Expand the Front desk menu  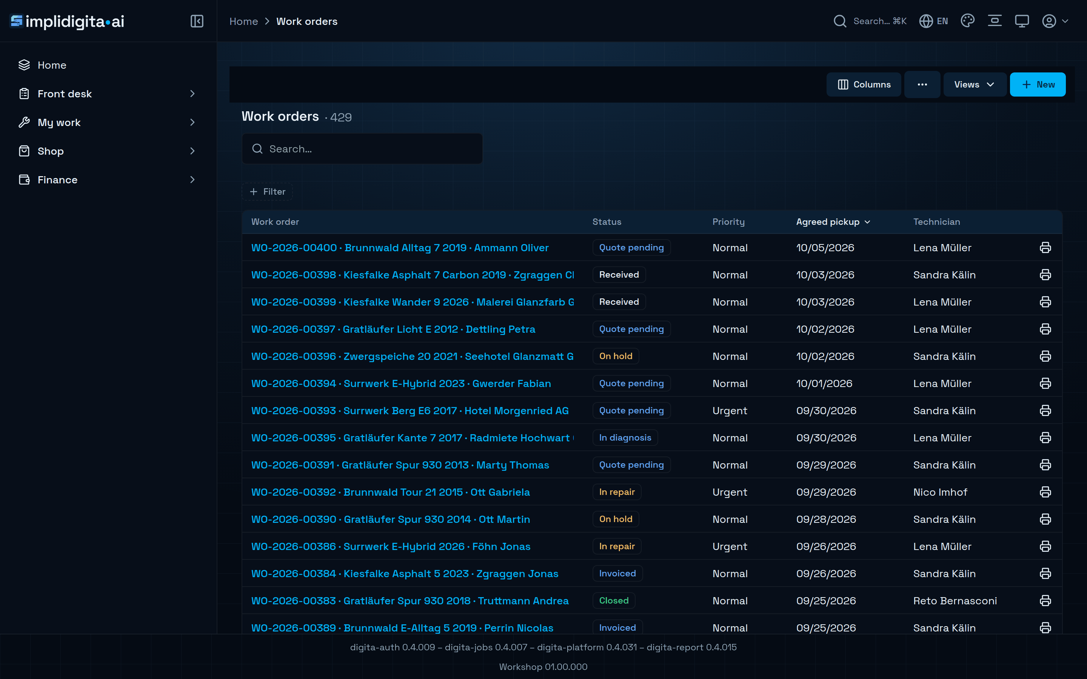pyautogui.click(x=108, y=94)
